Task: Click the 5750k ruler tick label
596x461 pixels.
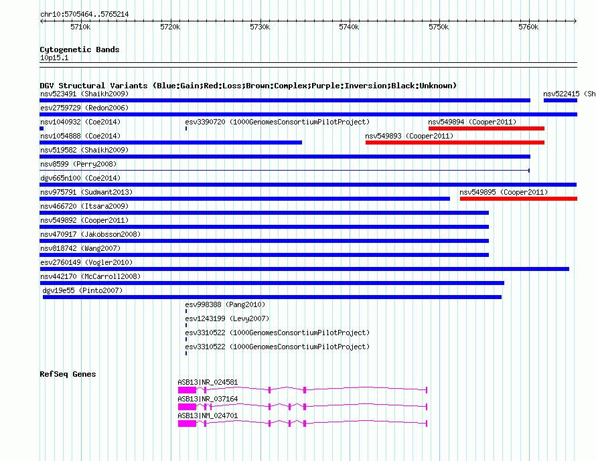Action: point(439,27)
